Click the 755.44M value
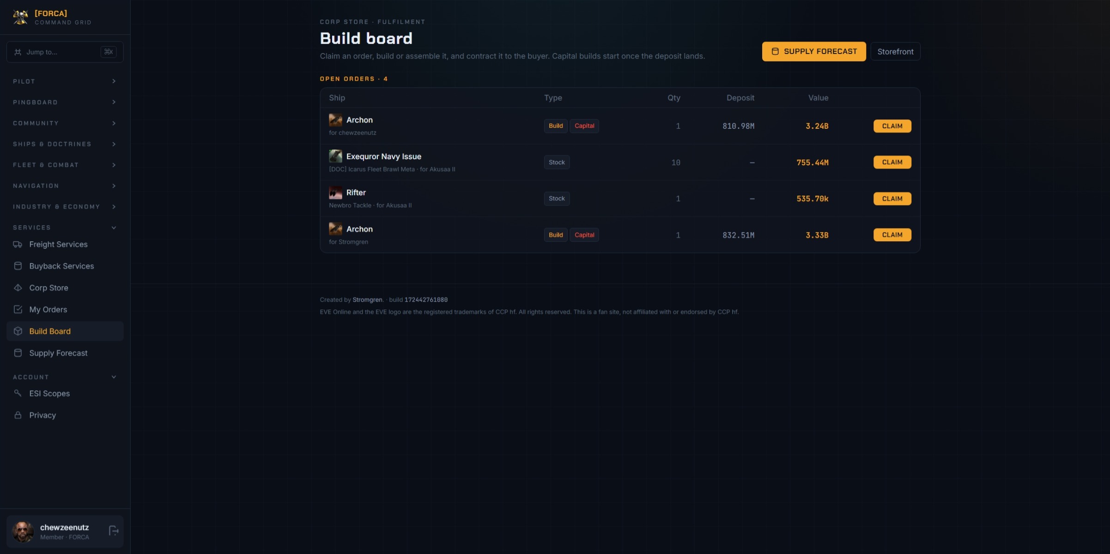 pyautogui.click(x=813, y=162)
